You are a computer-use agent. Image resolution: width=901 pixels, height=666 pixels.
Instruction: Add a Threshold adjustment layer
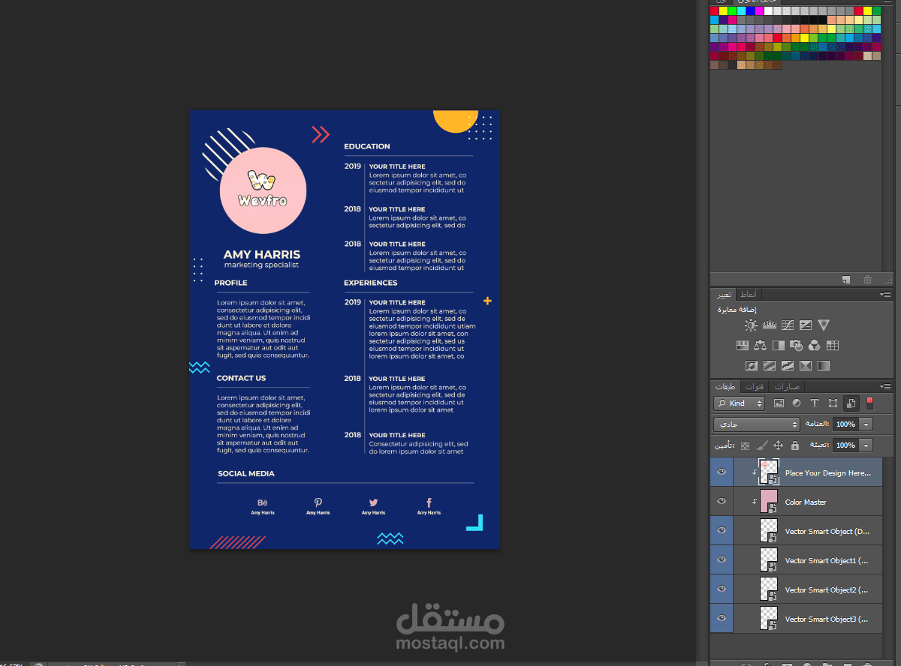pyautogui.click(x=788, y=365)
